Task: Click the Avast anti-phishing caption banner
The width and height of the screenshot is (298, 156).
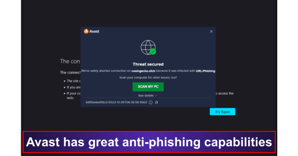Action: pos(149,142)
